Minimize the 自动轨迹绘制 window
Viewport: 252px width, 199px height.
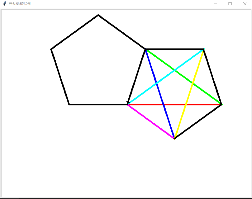215,4
